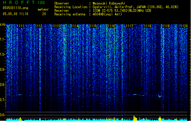Click the 1115 time marker

click(93, 26)
